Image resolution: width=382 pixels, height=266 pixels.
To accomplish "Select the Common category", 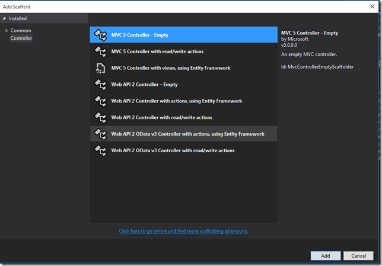I will 21,31.
